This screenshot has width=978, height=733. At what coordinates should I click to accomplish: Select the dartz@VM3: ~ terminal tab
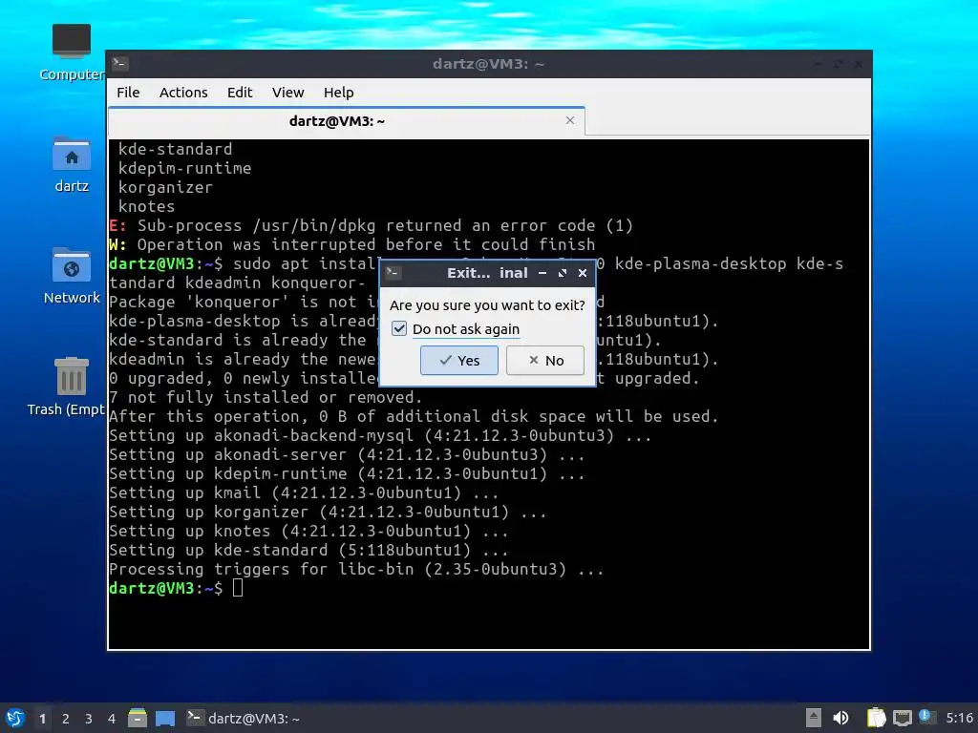coord(346,121)
